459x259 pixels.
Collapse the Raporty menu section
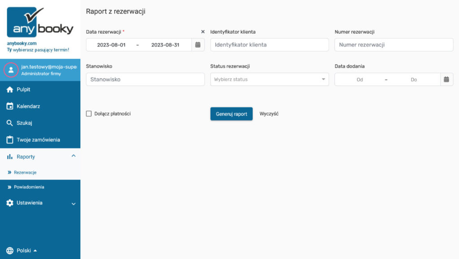(x=74, y=156)
